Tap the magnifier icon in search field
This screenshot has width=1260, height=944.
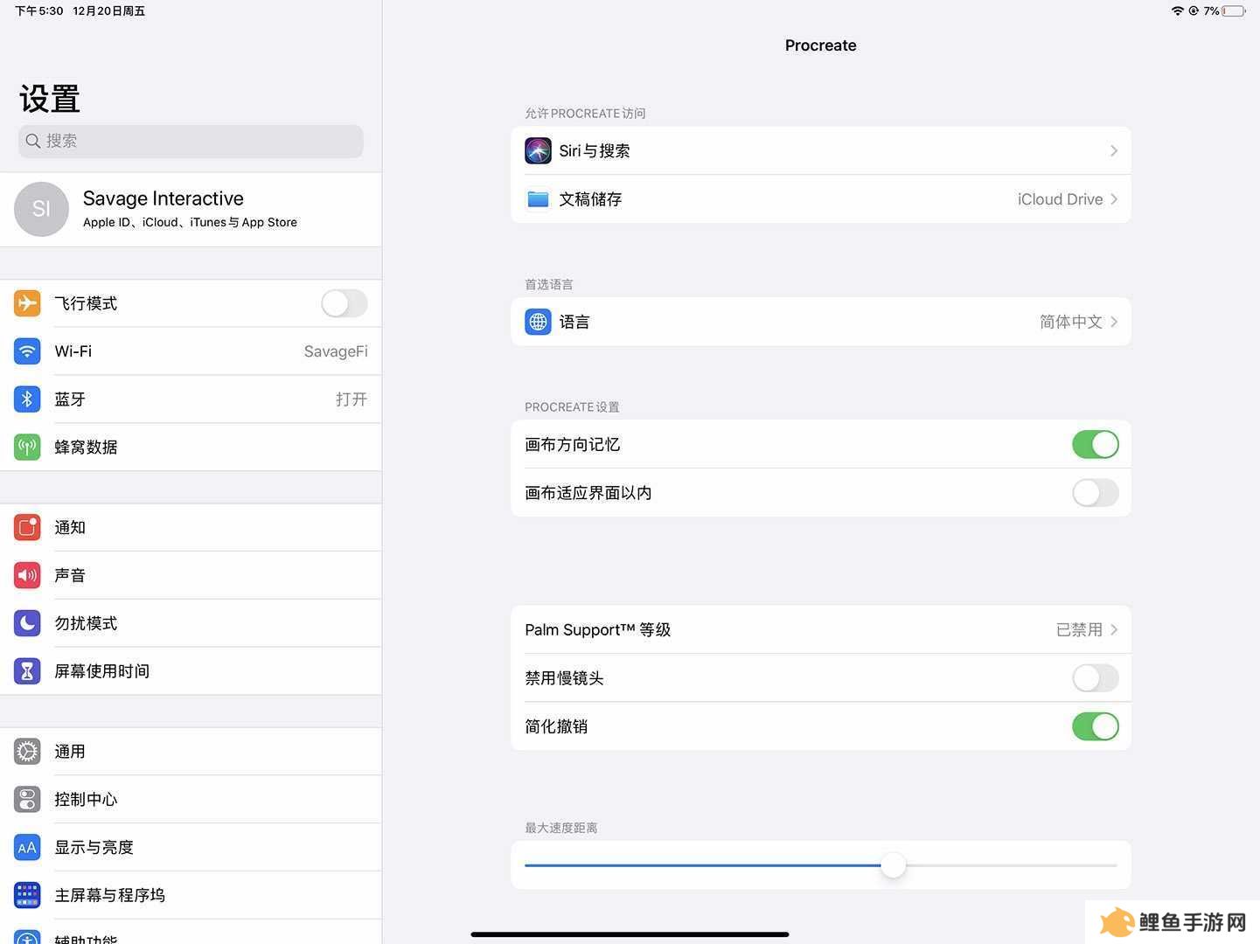(x=32, y=142)
